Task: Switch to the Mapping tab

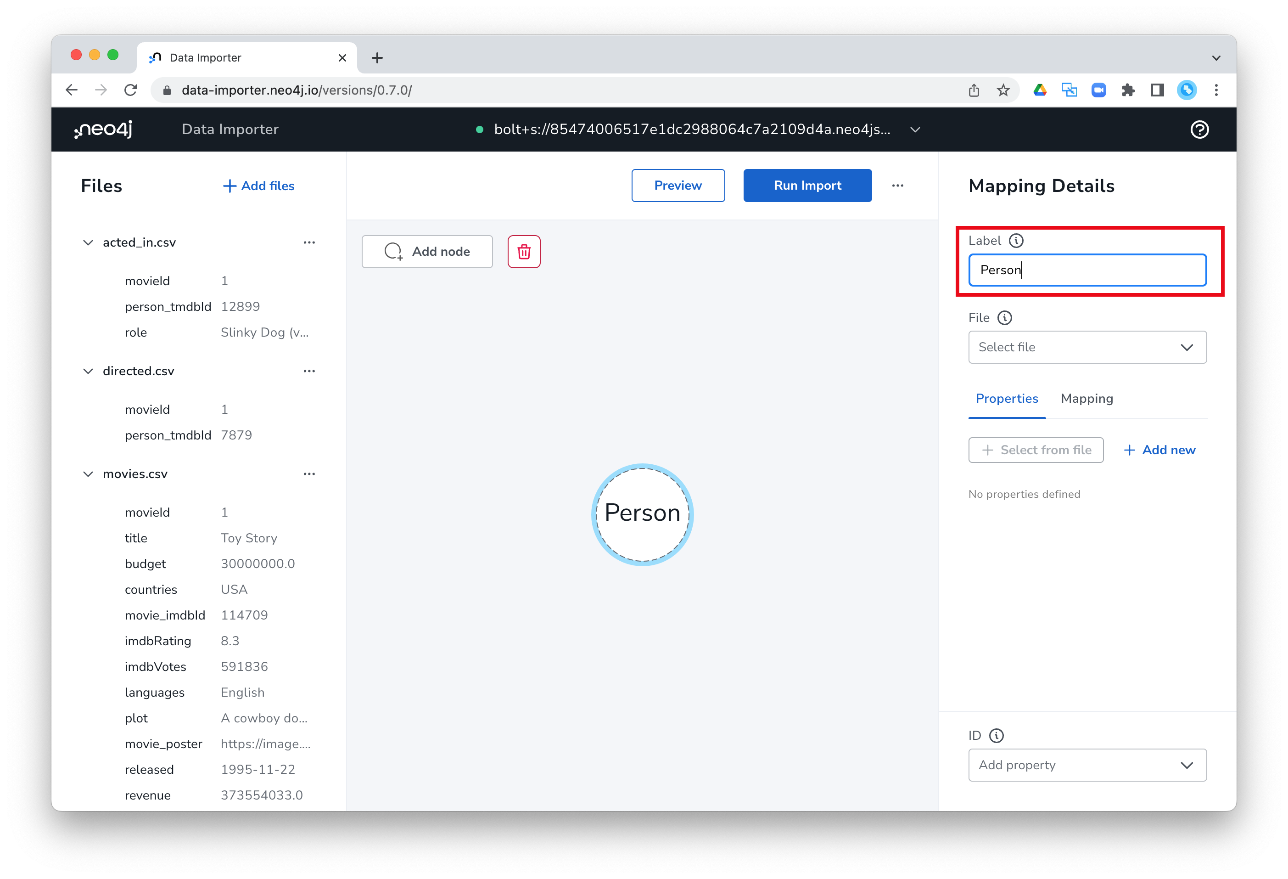Action: 1086,398
